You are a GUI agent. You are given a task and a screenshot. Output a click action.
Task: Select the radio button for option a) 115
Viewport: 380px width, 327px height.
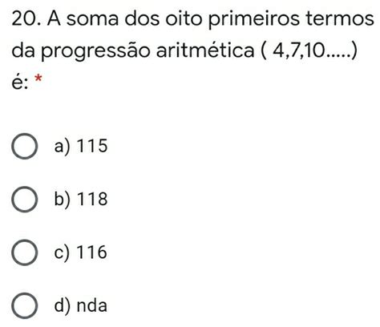pos(24,146)
